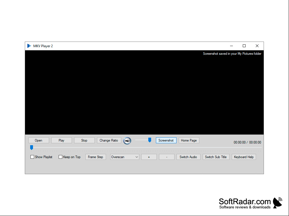Increase overscan with the plus button
The image size is (289, 216).
point(149,157)
